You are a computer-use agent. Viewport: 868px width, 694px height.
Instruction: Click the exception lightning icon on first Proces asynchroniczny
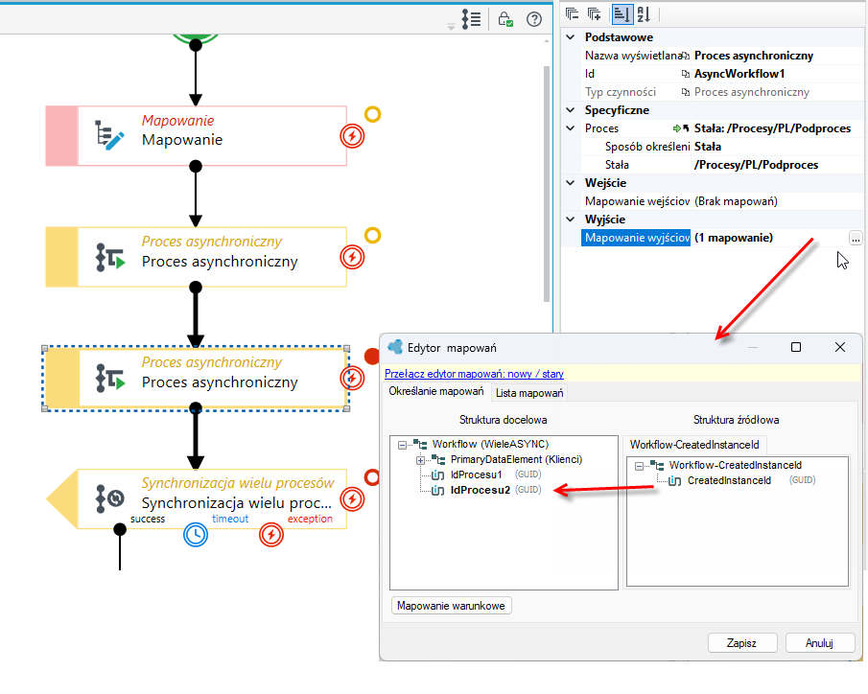click(352, 257)
